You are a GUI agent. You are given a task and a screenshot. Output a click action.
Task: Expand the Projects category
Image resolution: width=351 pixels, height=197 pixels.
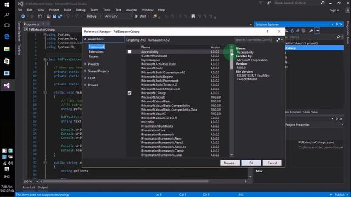click(x=86, y=64)
